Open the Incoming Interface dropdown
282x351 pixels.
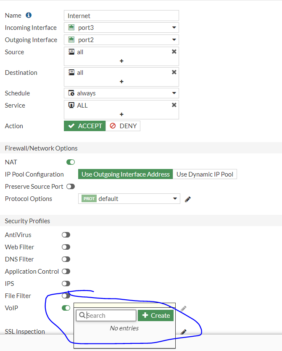121,28
